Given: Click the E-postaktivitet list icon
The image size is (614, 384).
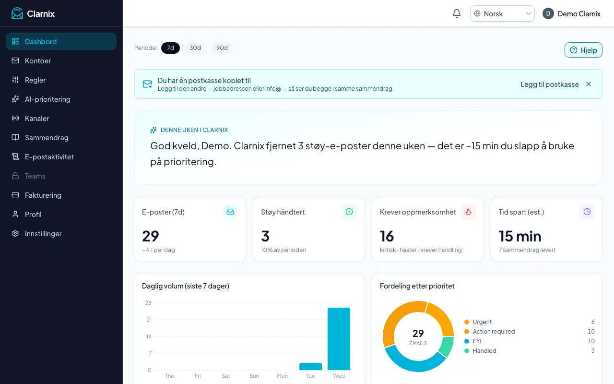Looking at the screenshot, I should 15,156.
